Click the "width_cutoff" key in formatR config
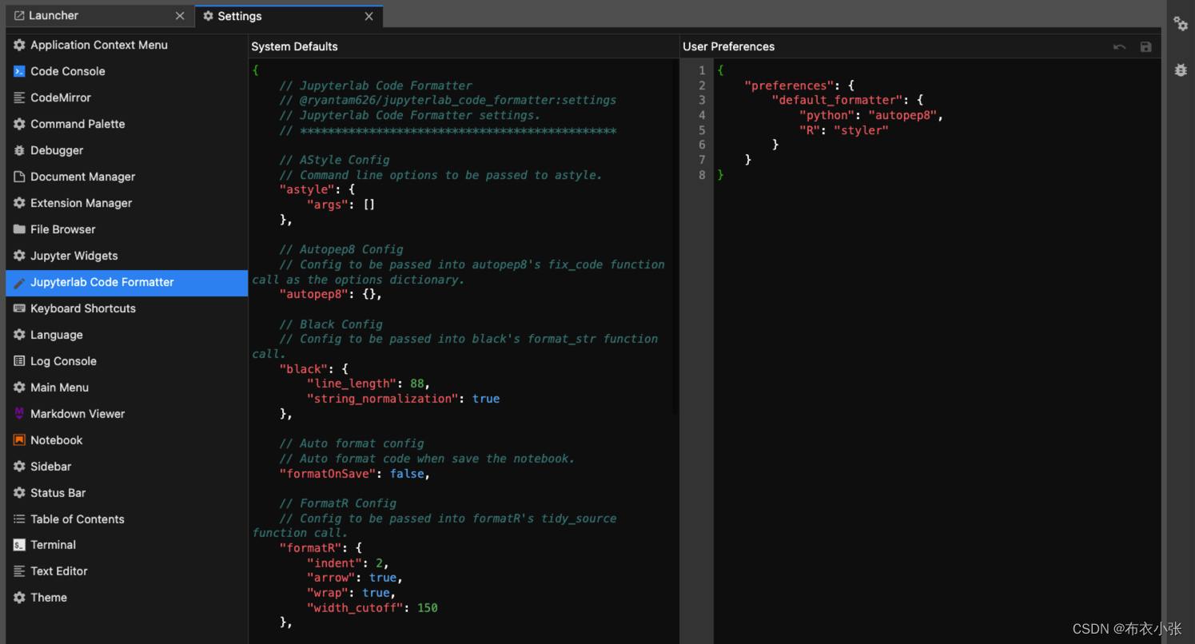This screenshot has width=1195, height=644. pos(355,608)
